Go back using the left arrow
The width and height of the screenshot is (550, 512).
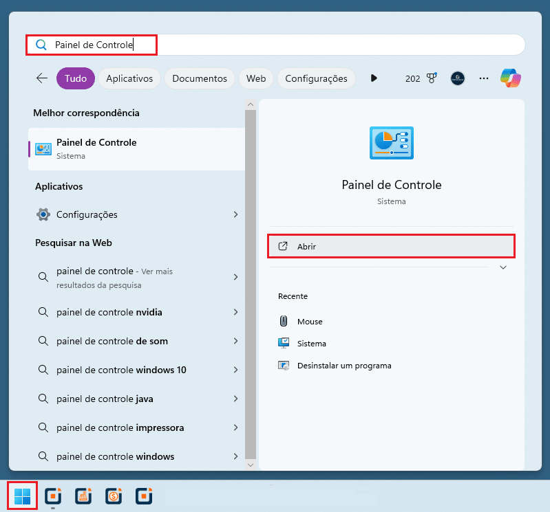(x=42, y=78)
